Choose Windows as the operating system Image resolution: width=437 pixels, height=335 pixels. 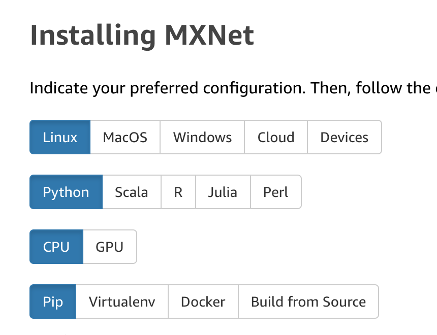tap(202, 137)
